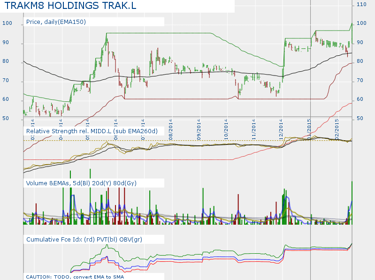Screen dimensions: 375x280
Task: Click the 'CAUTION: TODO, convert EMA to SMA' note
Action: point(75,277)
